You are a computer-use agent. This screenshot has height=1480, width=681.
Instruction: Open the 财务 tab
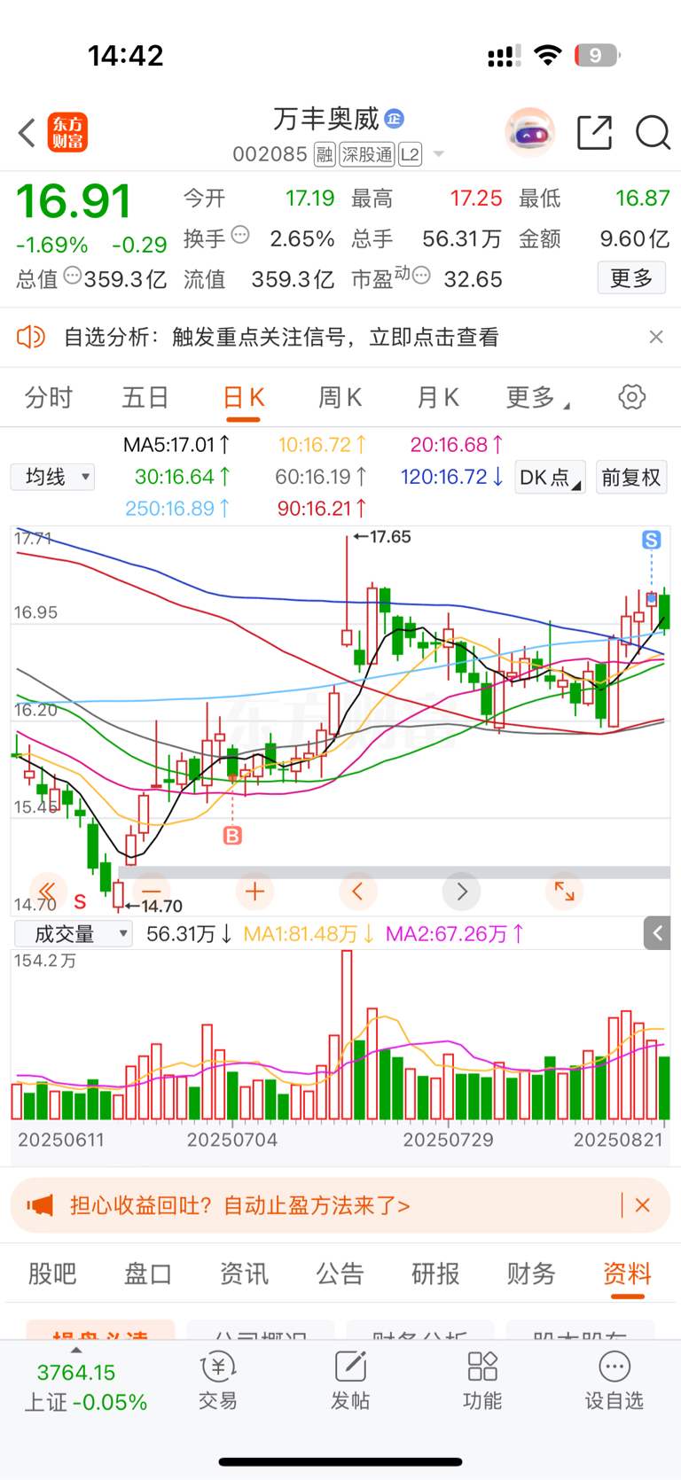pyautogui.click(x=531, y=1274)
